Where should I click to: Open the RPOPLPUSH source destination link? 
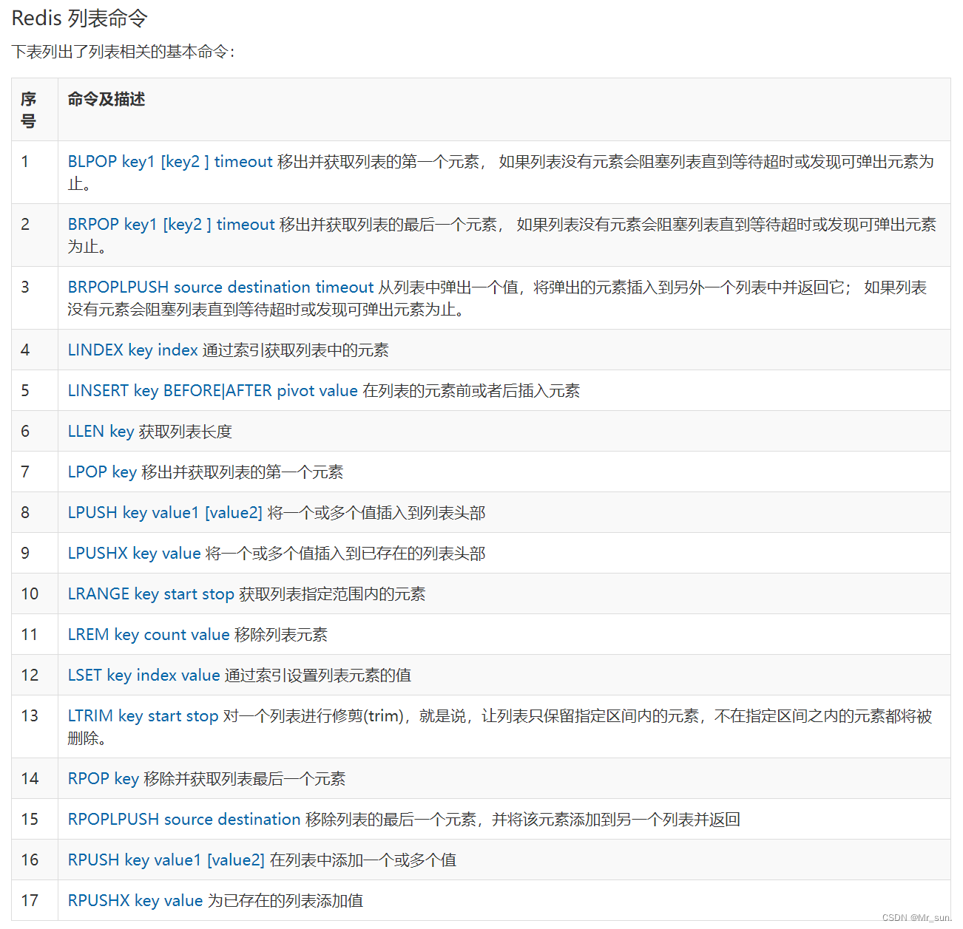click(x=184, y=820)
